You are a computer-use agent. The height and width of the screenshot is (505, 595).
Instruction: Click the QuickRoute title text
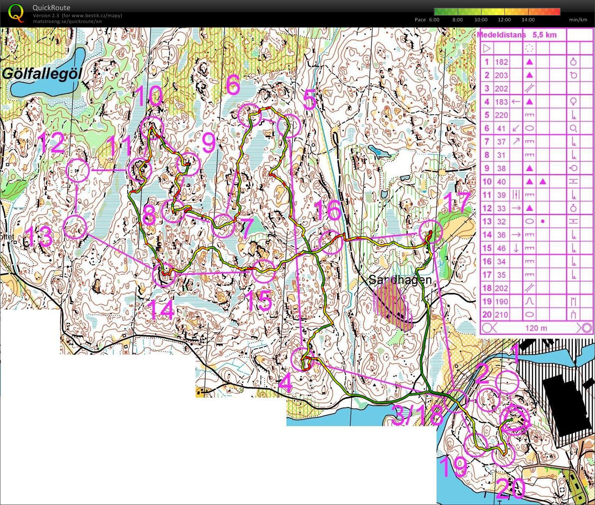pyautogui.click(x=51, y=8)
